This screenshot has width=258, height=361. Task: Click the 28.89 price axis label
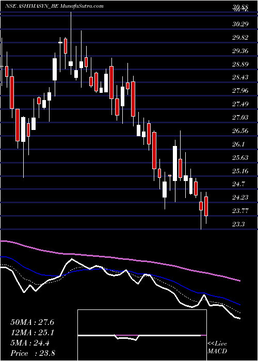pos(241,64)
